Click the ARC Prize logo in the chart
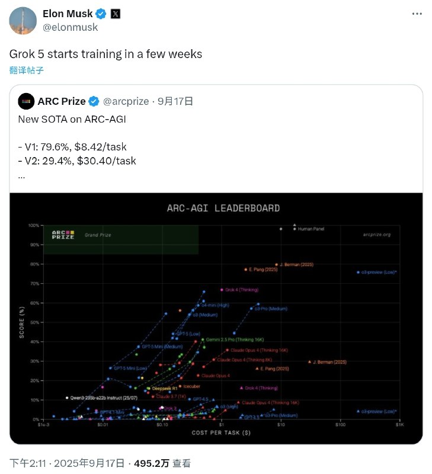432x474 pixels. [62, 235]
